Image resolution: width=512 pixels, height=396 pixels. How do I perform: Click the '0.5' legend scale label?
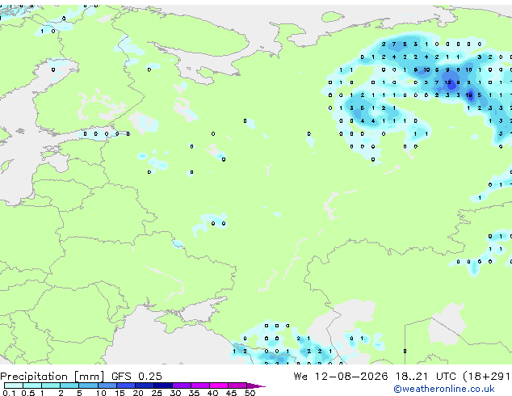click(28, 393)
